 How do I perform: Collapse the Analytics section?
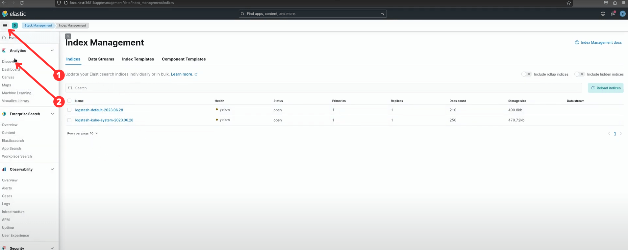(52, 51)
